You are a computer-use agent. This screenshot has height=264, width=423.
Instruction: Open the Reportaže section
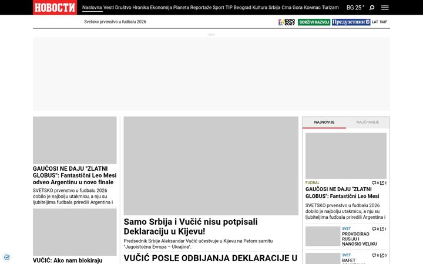click(201, 8)
